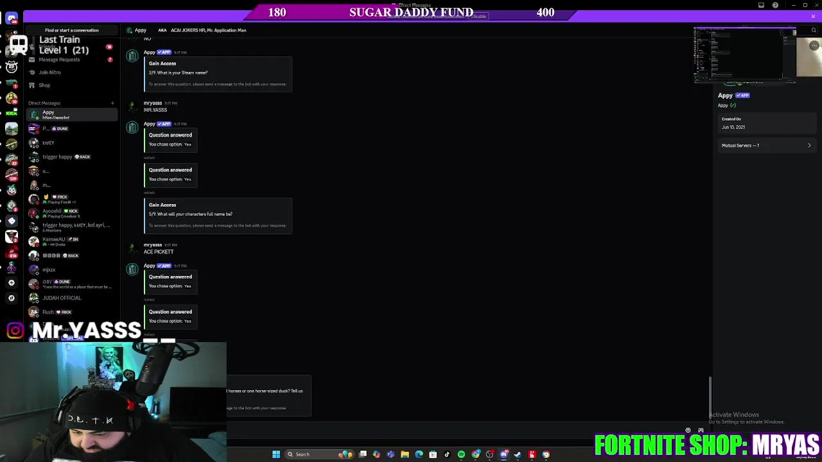
Task: Click the Discord home icon
Action: pyautogui.click(x=12, y=18)
